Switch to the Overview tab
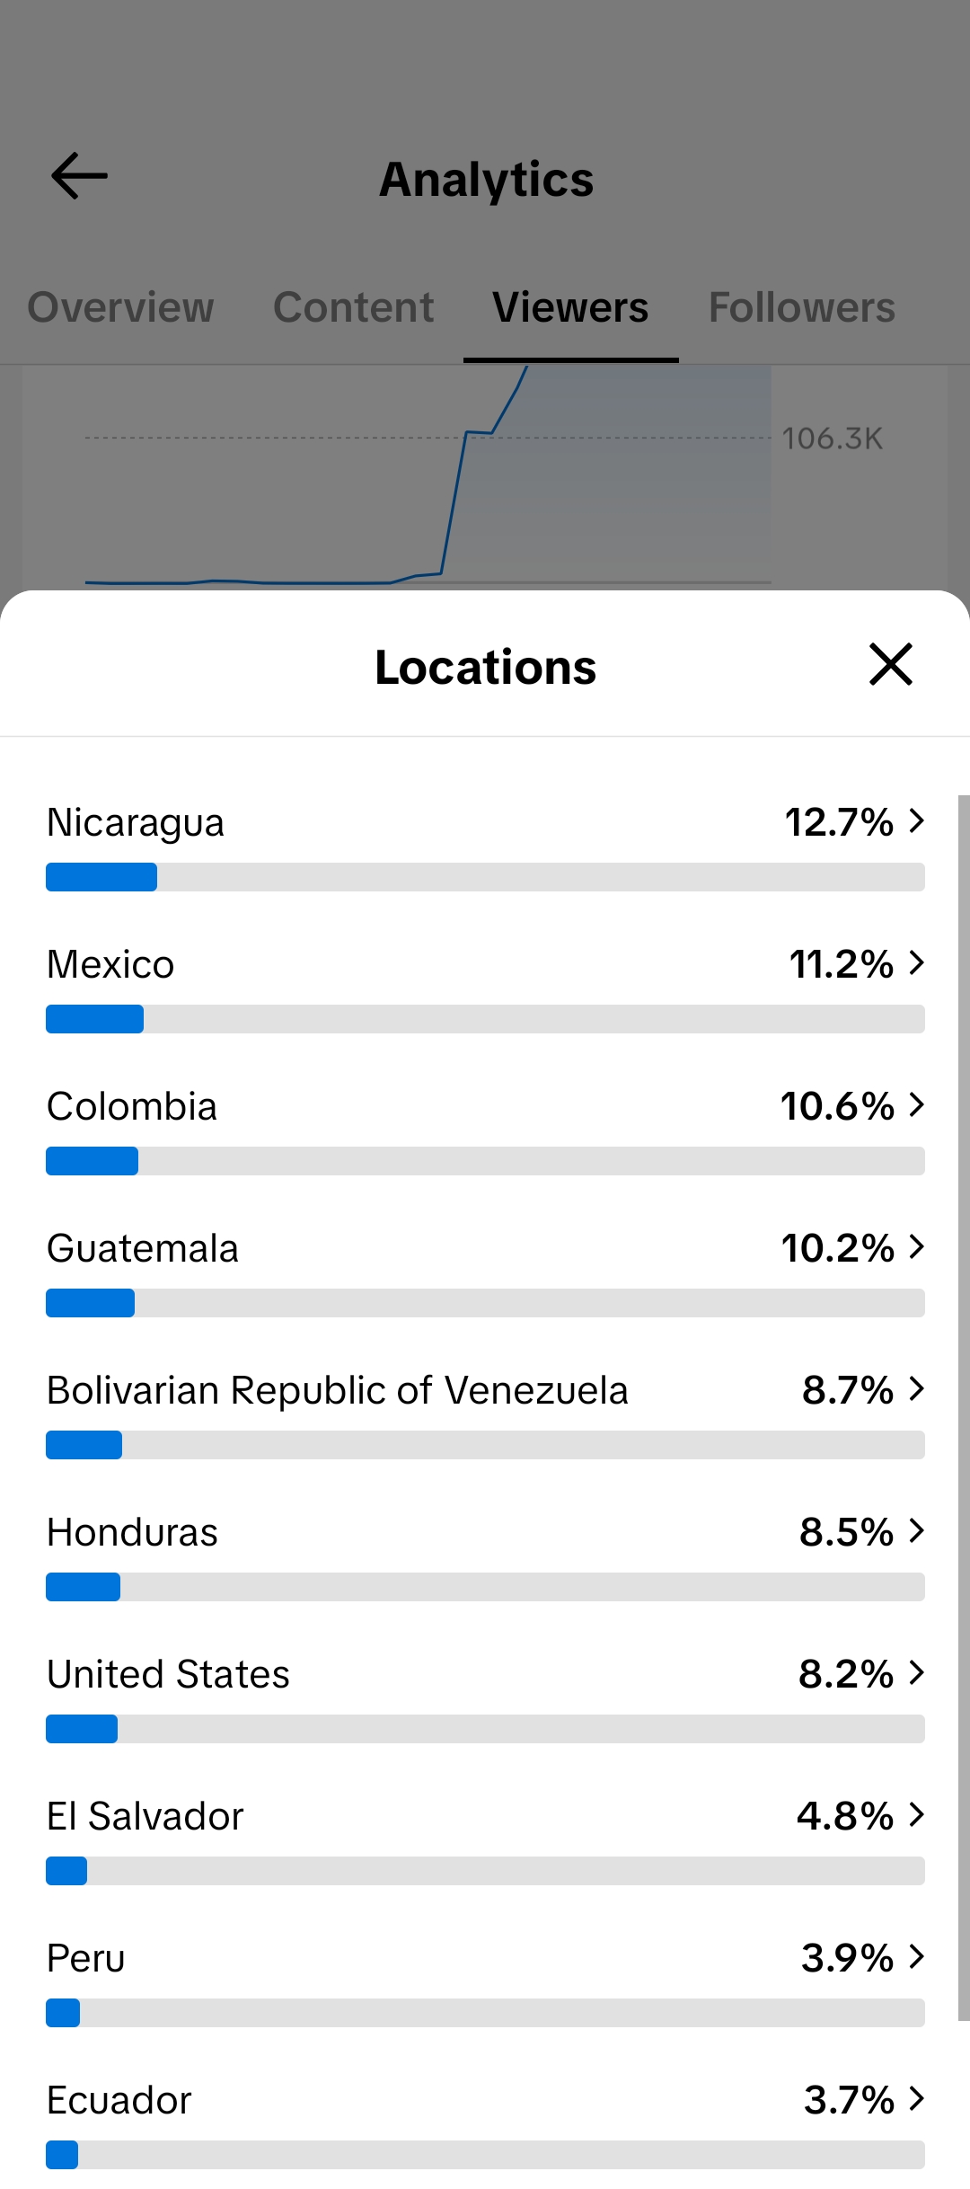Screen dimensions: 970x2189 (x=120, y=307)
